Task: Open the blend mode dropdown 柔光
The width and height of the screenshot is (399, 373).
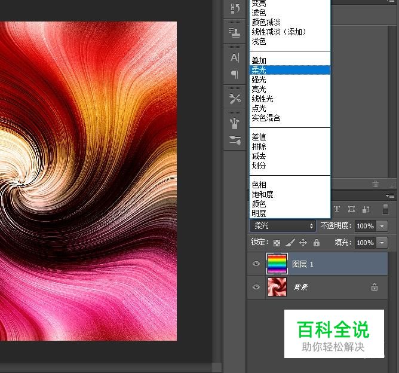Action: tap(283, 226)
